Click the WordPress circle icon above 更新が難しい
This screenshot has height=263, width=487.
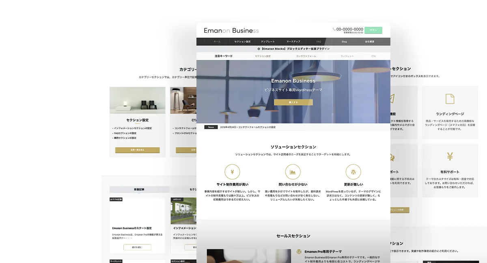tap(353, 172)
